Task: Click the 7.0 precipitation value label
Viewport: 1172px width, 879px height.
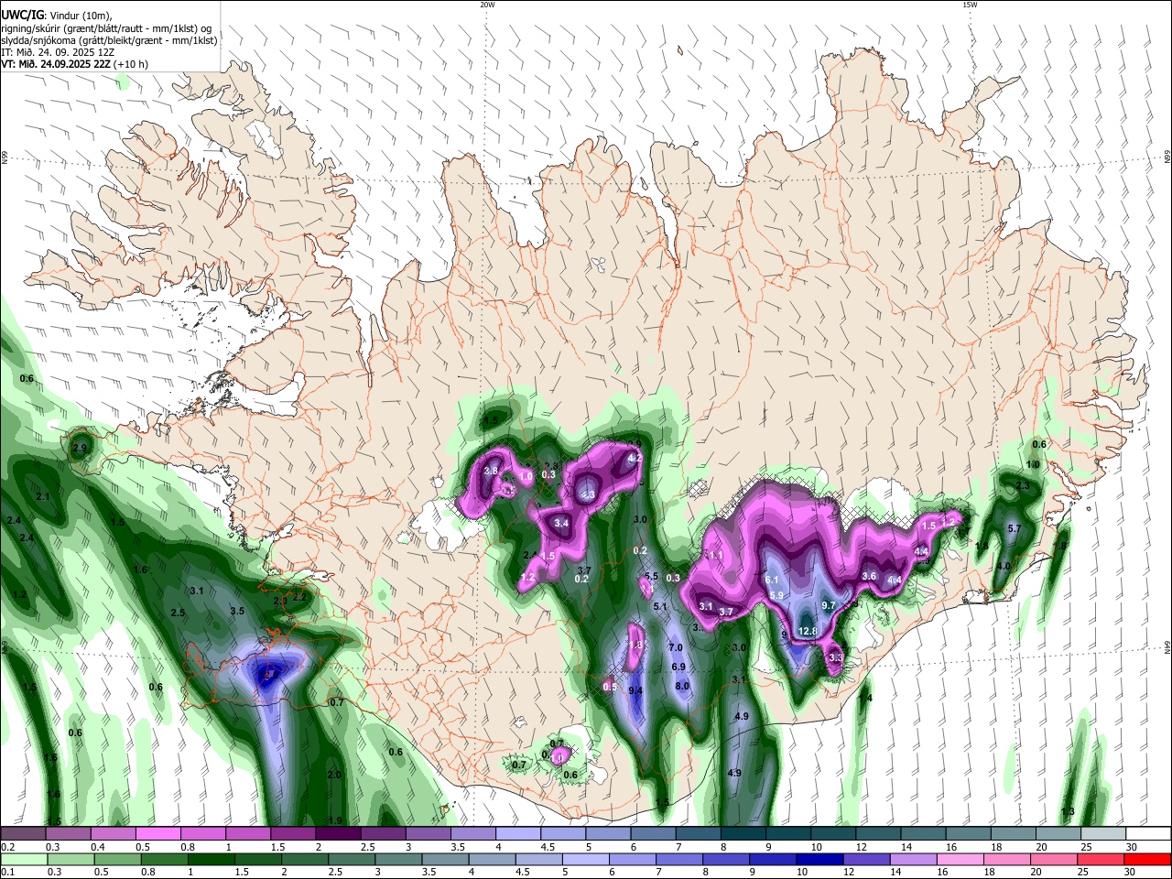Action: point(676,648)
